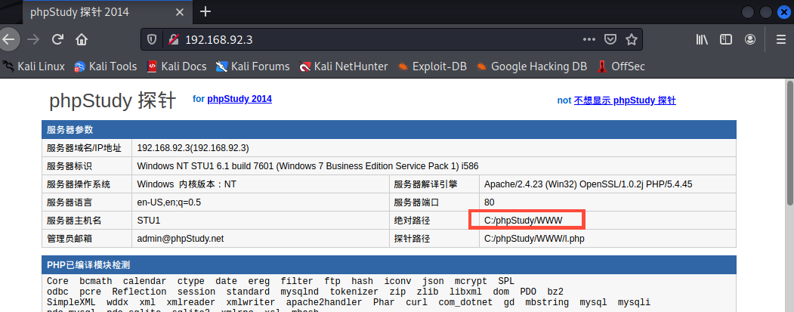The image size is (794, 312).
Task: Click the com_dotnet module name
Action: click(465, 303)
